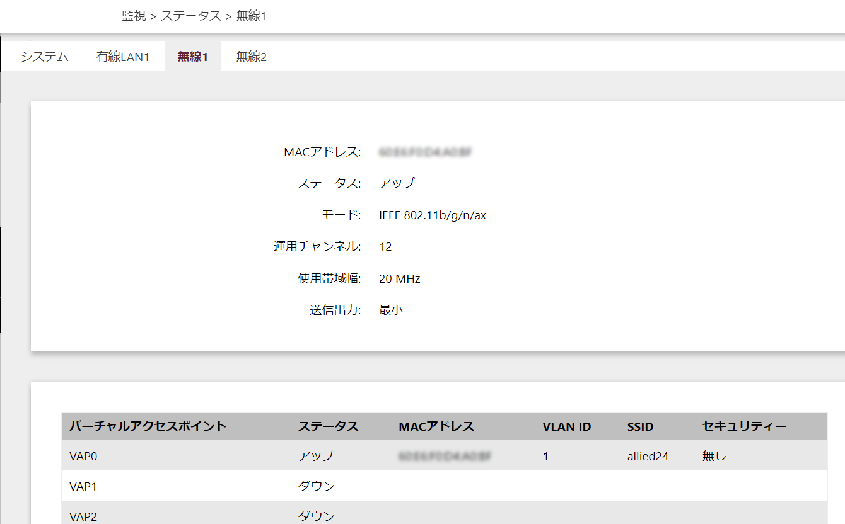
Task: Switch to the システム tab
Action: tap(44, 57)
